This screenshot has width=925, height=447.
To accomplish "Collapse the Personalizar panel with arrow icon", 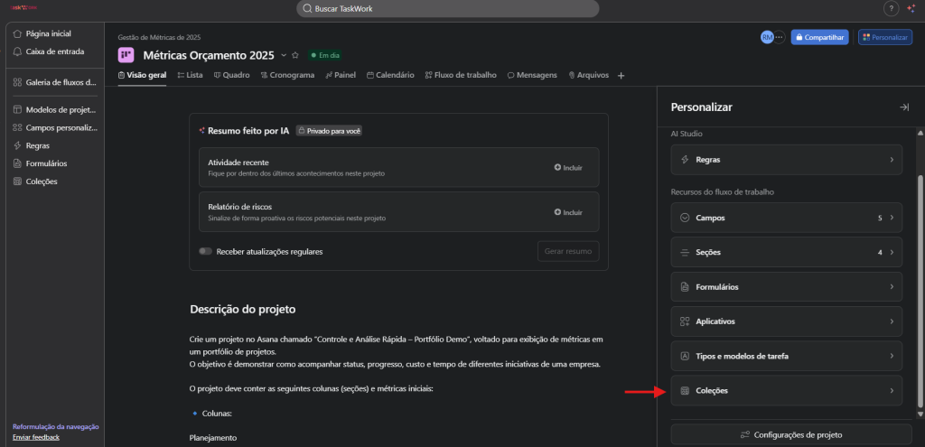I will tap(903, 107).
